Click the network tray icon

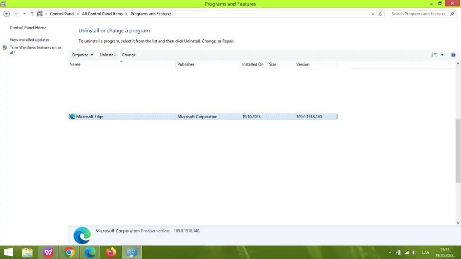click(398, 252)
